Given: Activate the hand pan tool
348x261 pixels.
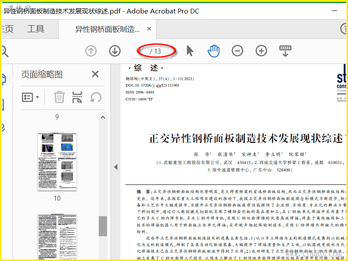Looking at the screenshot, I should (214, 51).
